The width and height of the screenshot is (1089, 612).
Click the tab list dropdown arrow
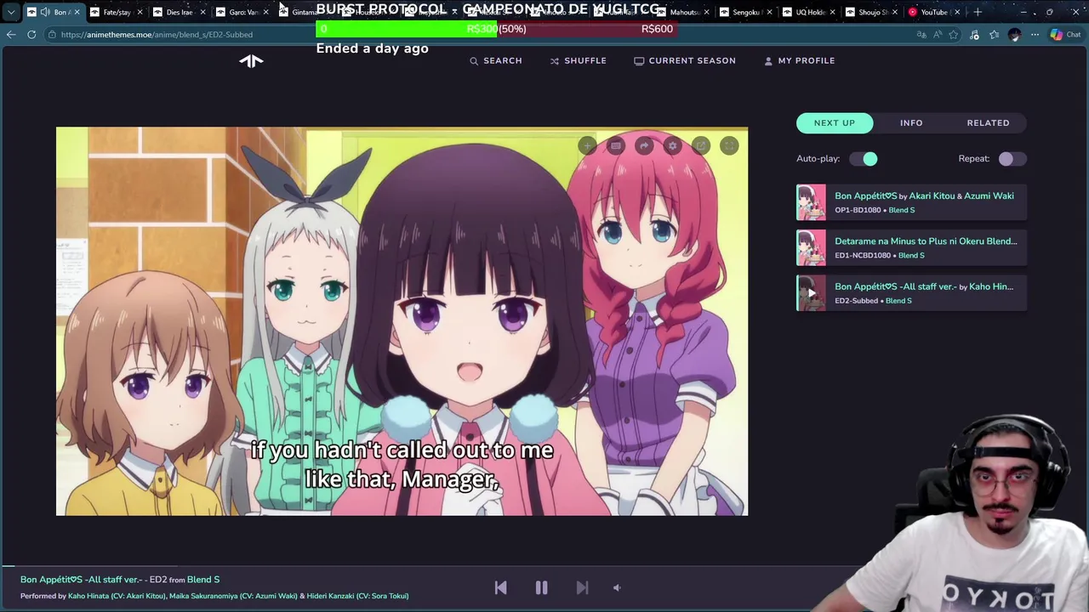tap(11, 12)
